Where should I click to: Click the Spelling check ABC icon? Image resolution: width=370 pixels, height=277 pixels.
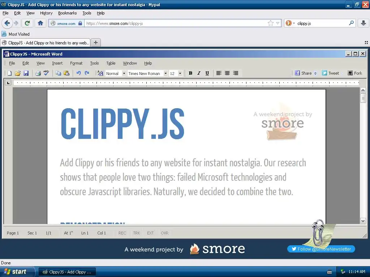(x=46, y=73)
